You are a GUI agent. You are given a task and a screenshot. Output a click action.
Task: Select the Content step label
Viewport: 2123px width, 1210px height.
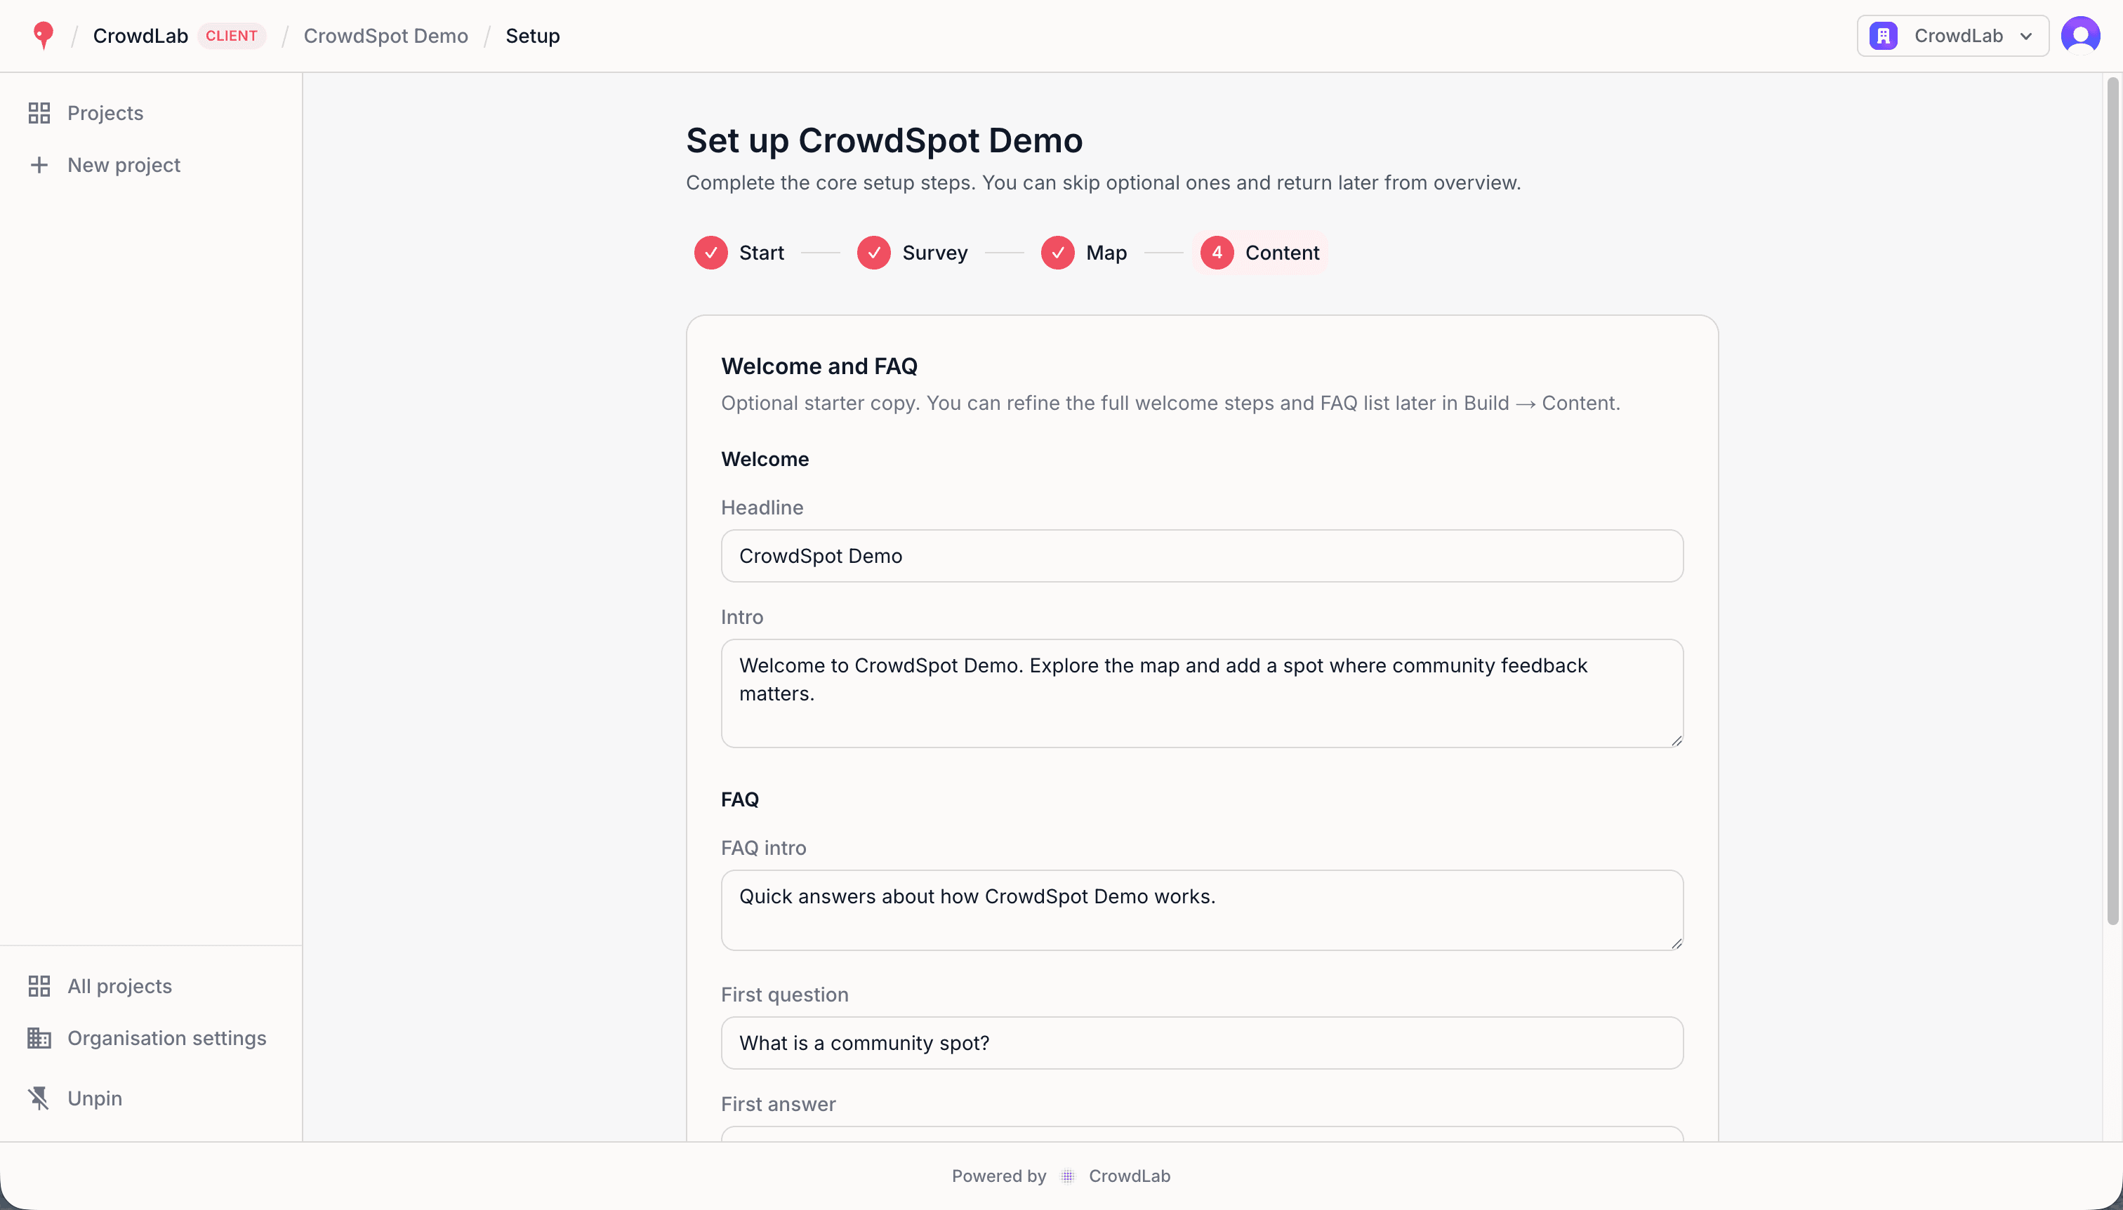tap(1282, 253)
